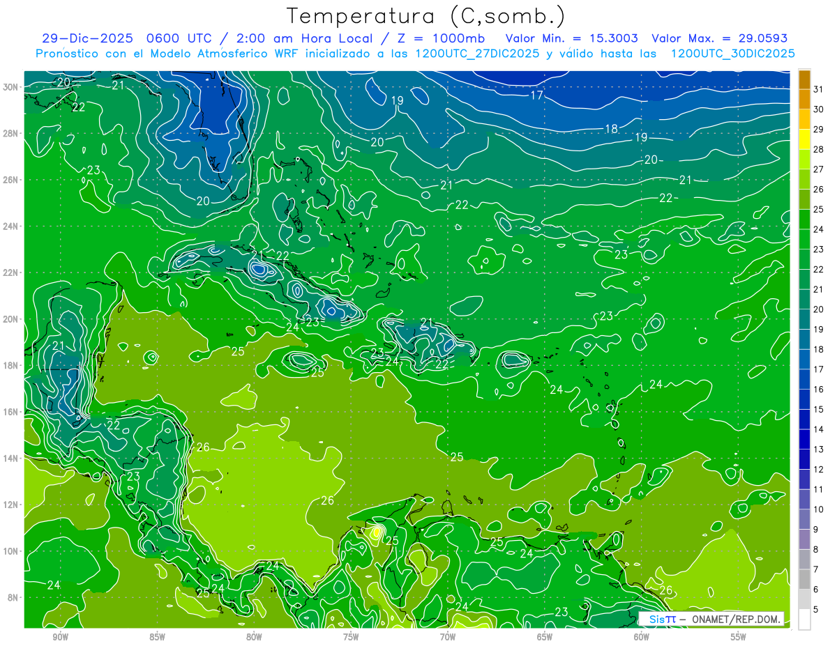
Task: Click the '24N' latitude axis label
Action: 12,226
